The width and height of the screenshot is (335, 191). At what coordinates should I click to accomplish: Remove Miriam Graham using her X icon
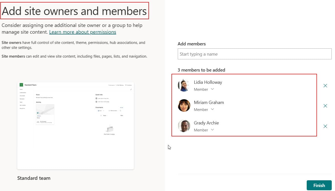point(325,106)
